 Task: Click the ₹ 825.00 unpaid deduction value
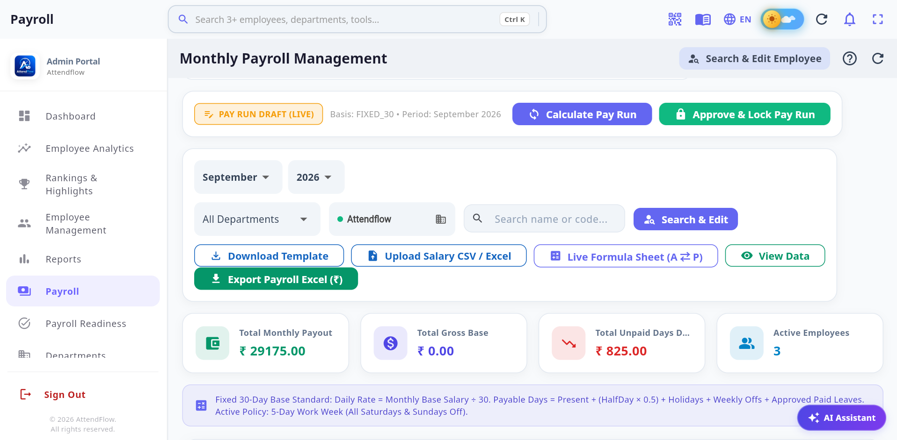(621, 351)
